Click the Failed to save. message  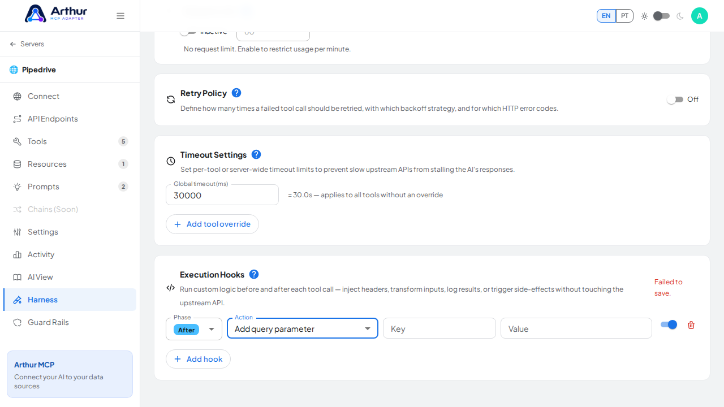pyautogui.click(x=669, y=287)
